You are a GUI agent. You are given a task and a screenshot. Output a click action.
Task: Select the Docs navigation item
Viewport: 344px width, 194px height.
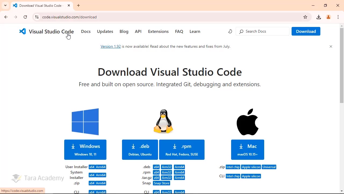[86, 31]
